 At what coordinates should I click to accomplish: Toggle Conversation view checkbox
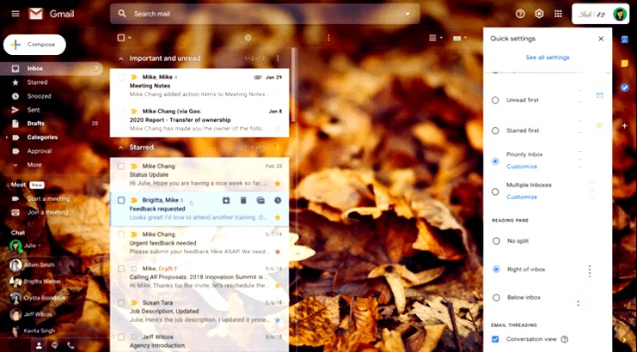pyautogui.click(x=495, y=339)
